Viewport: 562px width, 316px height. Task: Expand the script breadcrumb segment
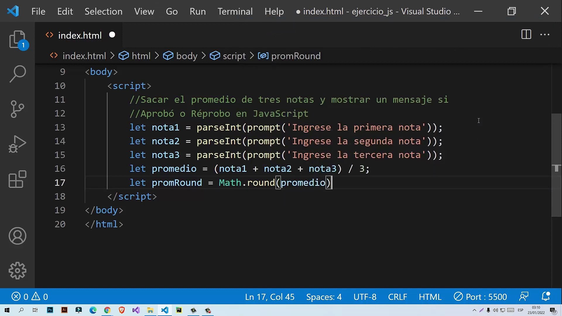pyautogui.click(x=234, y=56)
